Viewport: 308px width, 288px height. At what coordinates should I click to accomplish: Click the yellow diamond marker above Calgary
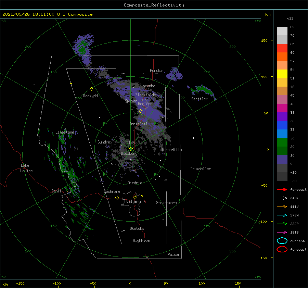(135, 197)
